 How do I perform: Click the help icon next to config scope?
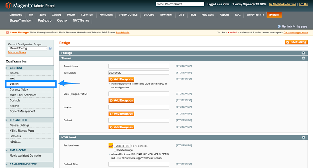point(50,48)
